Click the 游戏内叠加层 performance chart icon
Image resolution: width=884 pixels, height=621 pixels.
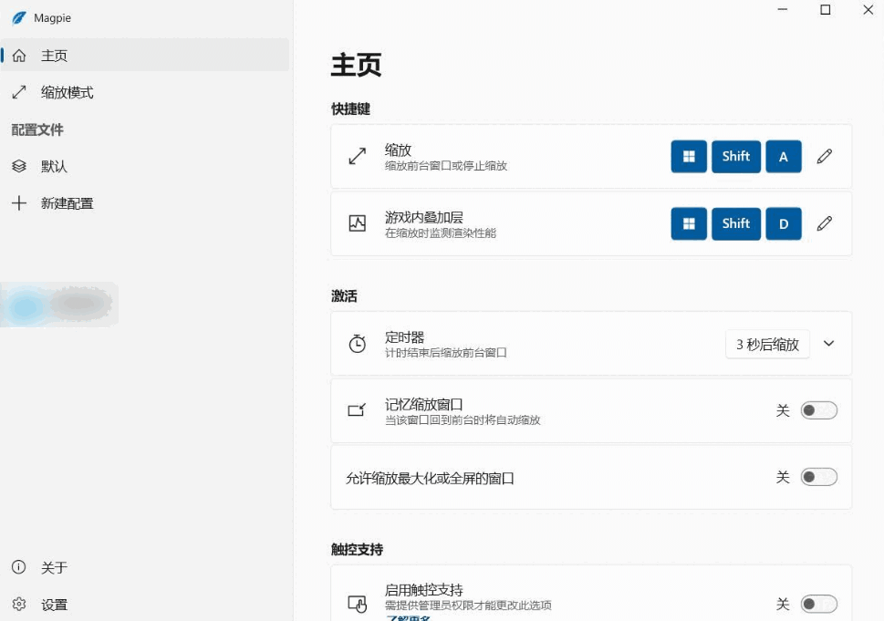[x=358, y=223]
